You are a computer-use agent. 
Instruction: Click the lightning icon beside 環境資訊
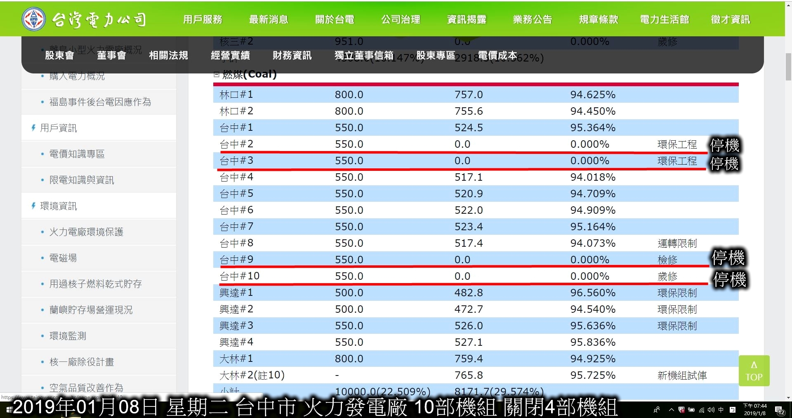[x=33, y=205]
